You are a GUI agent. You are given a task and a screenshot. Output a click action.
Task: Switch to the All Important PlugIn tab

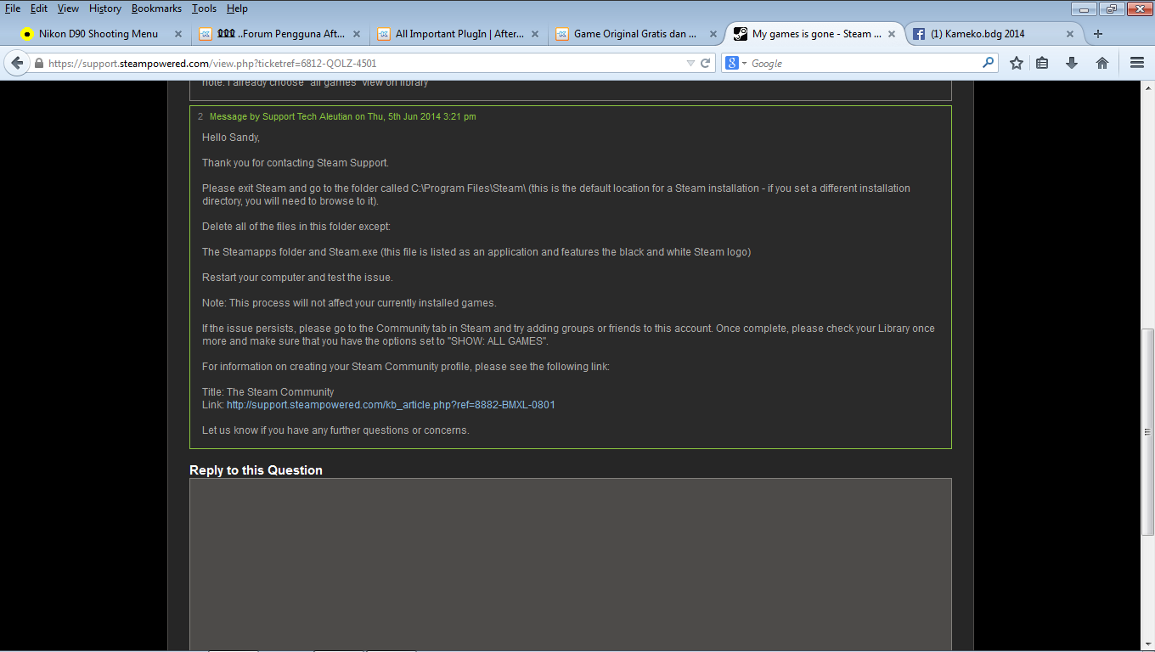tap(459, 34)
